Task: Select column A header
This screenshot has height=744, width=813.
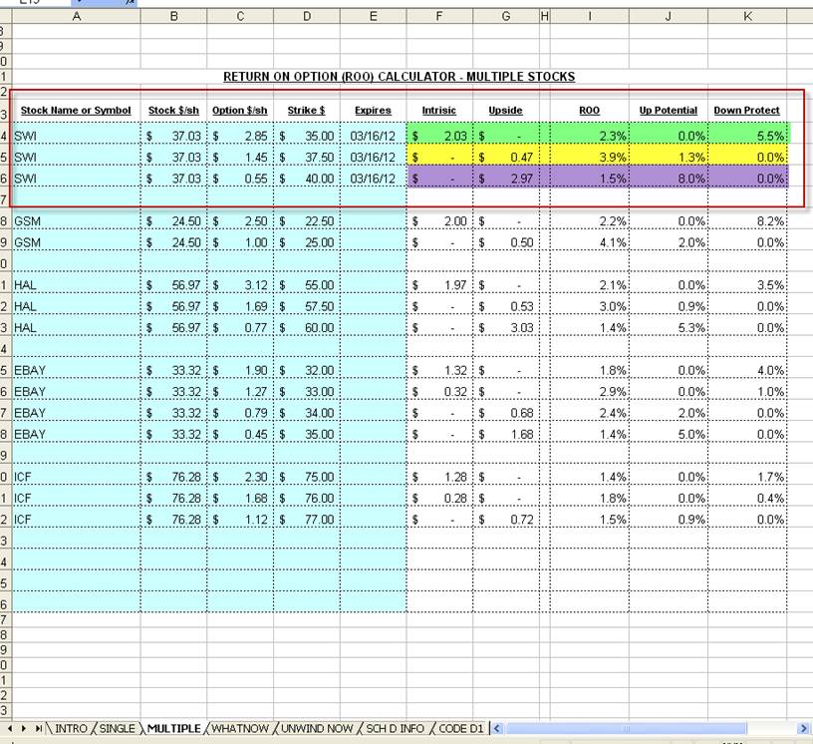Action: (x=76, y=16)
